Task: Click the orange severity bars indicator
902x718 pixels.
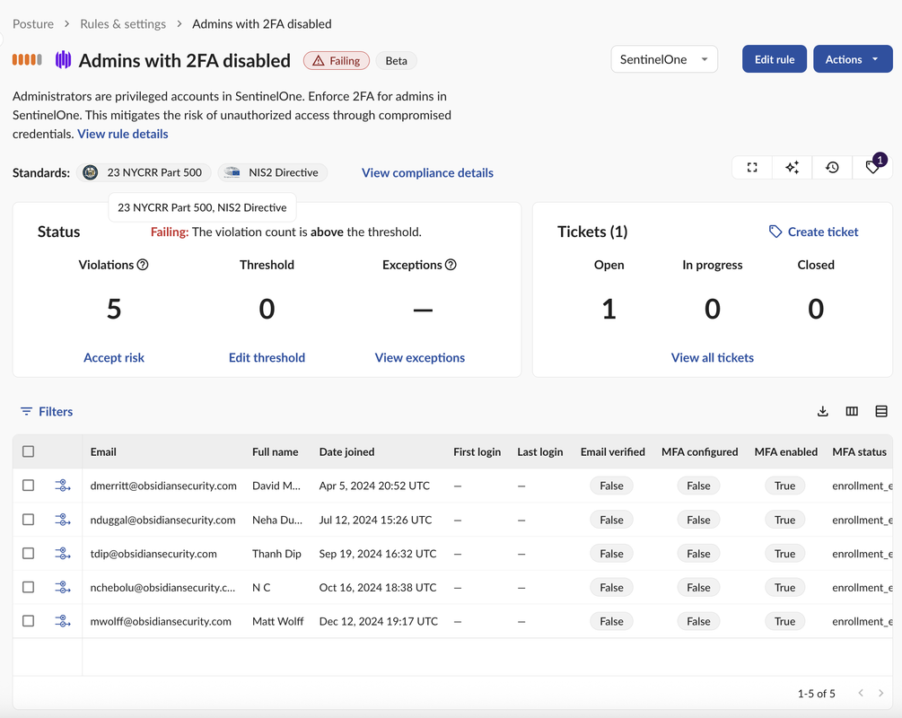Action: tap(27, 59)
